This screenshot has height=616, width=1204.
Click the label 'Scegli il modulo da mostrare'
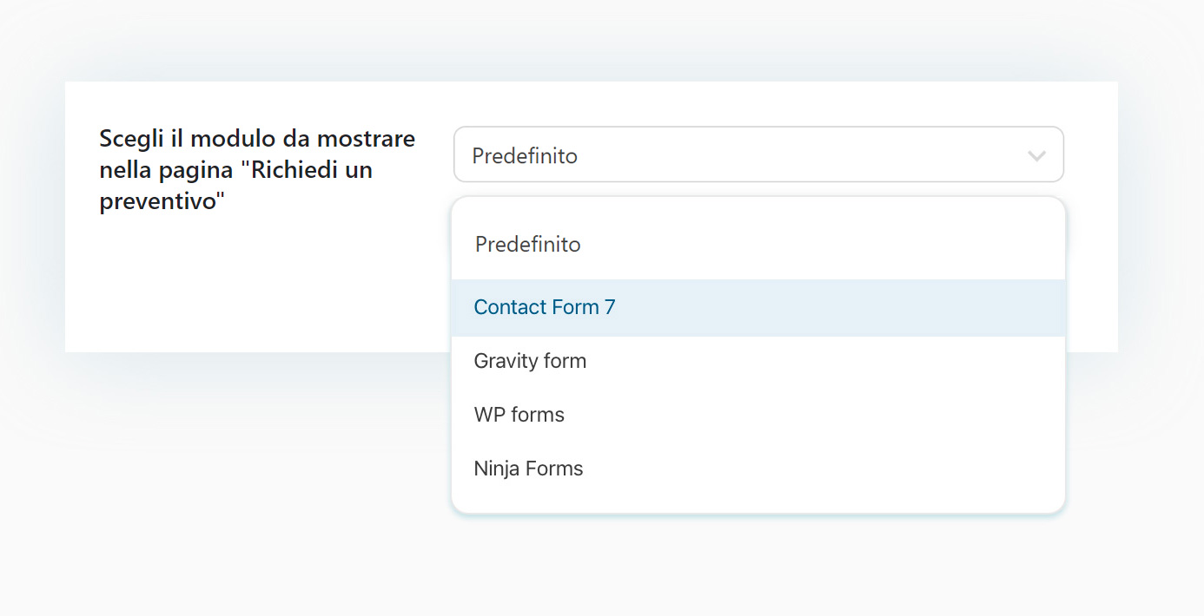pos(257,139)
